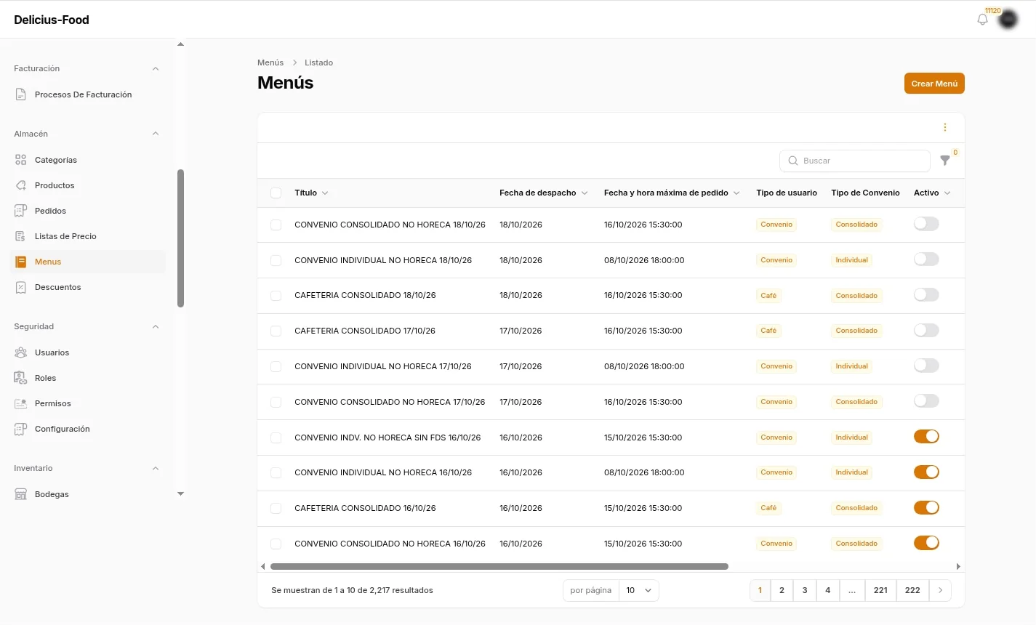Click the Permisos sidebar icon
1036x625 pixels.
point(21,403)
